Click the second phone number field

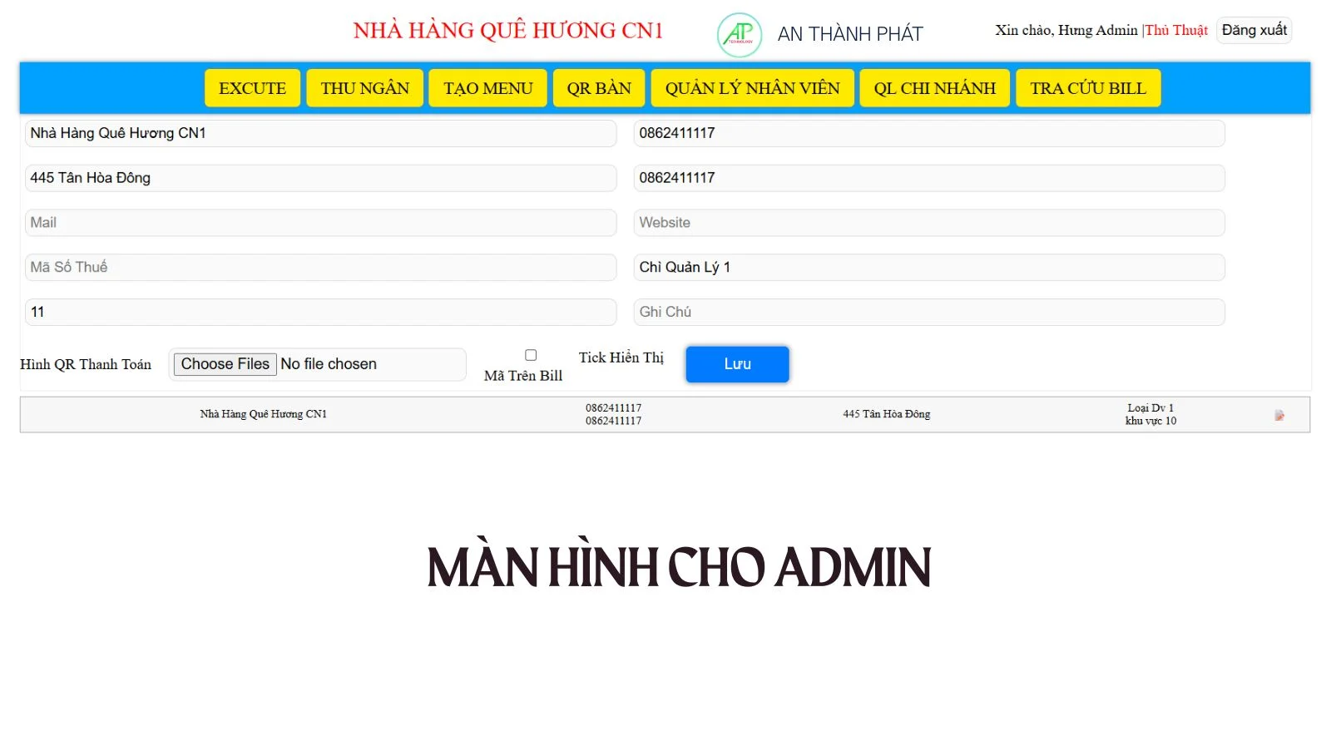pyautogui.click(x=929, y=178)
